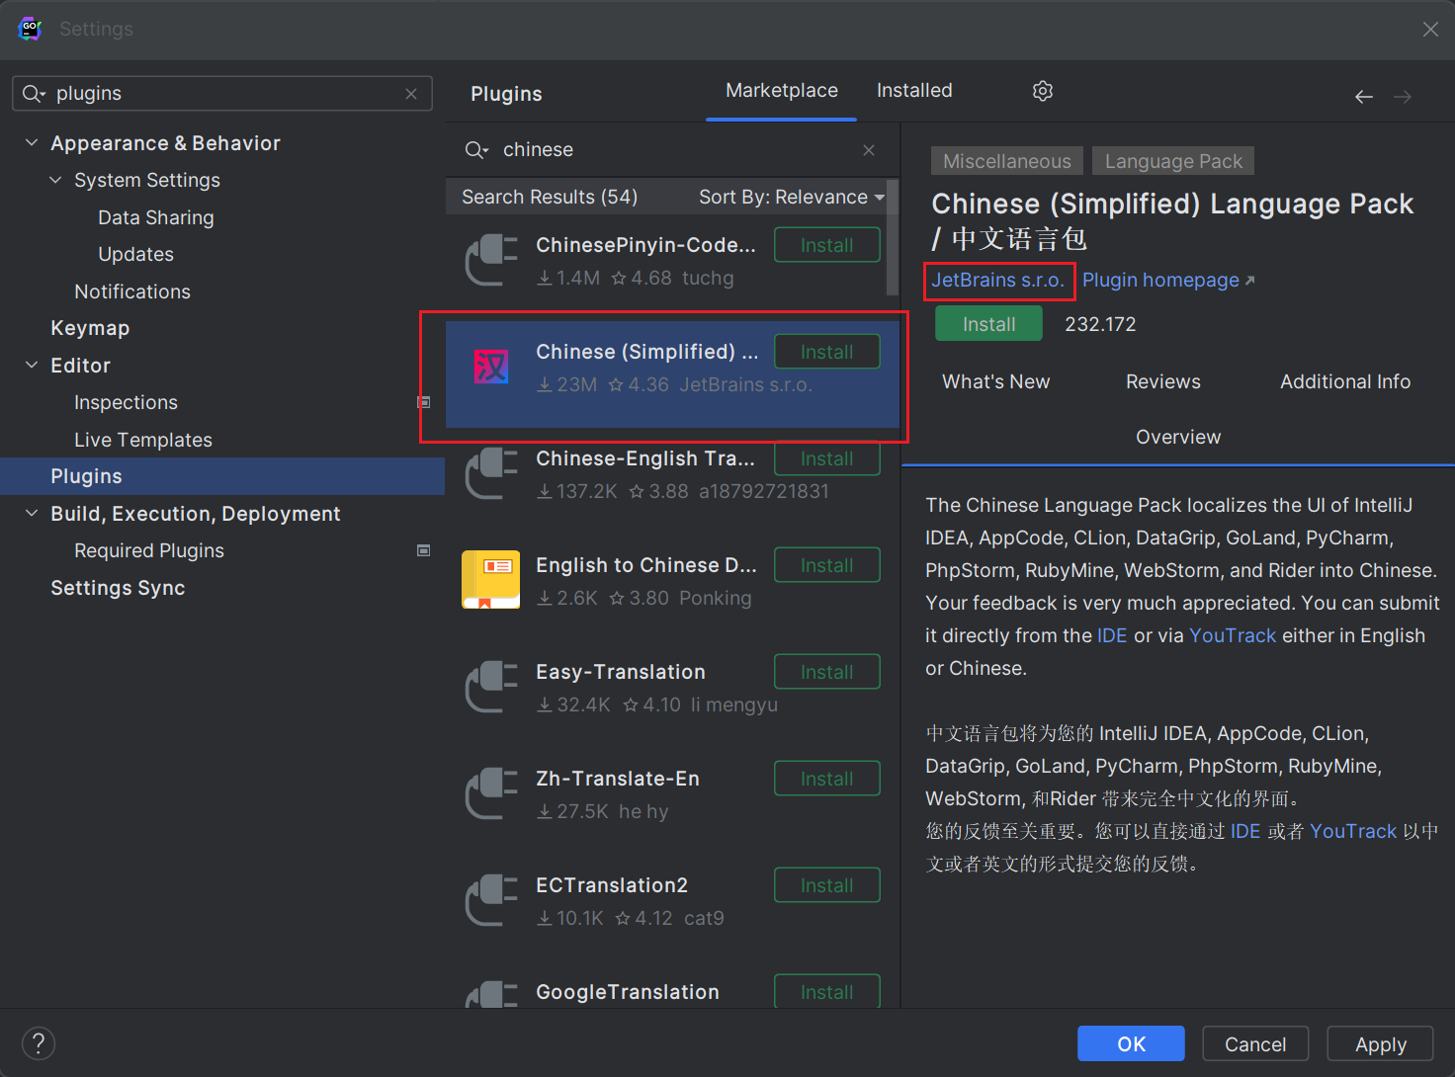Image resolution: width=1455 pixels, height=1077 pixels.
Task: Click the Apply button
Action: 1380,1044
